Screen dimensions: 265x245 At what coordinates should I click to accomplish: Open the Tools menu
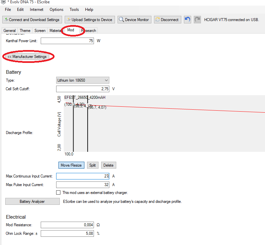pos(74,10)
